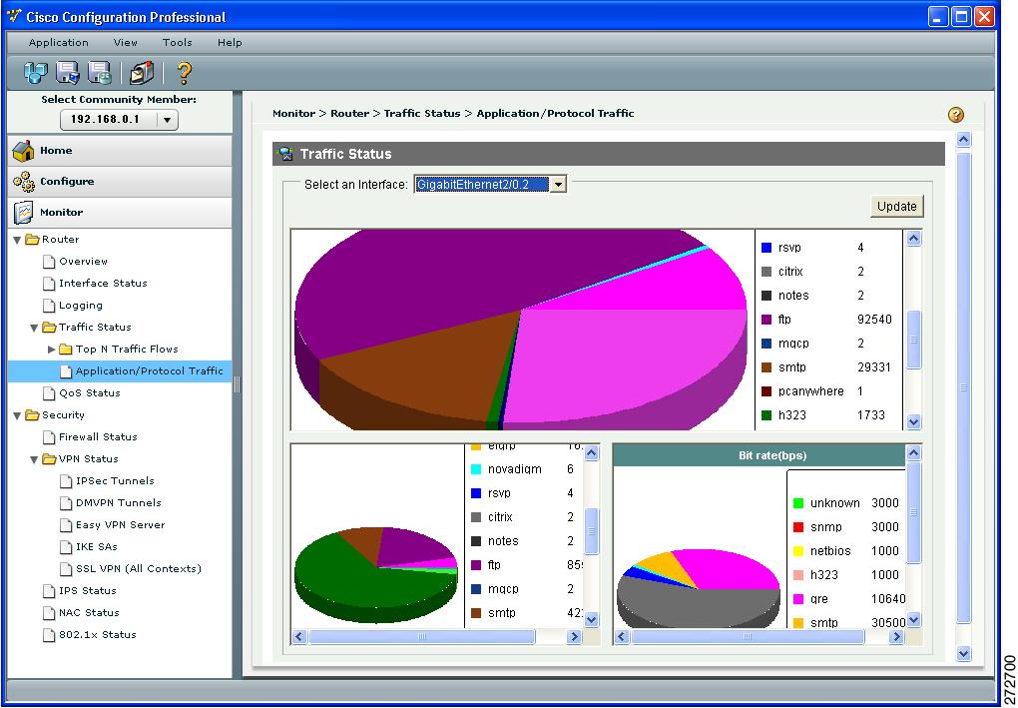The height and width of the screenshot is (708, 1018).
Task: Click the yellow netbios legend swatch
Action: (798, 551)
